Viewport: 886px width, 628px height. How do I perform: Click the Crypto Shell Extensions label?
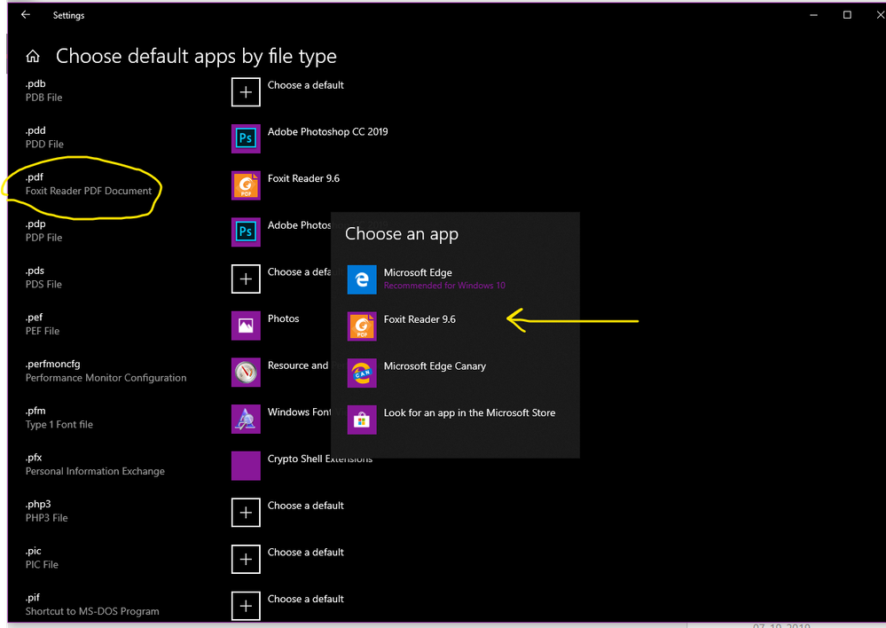point(320,459)
